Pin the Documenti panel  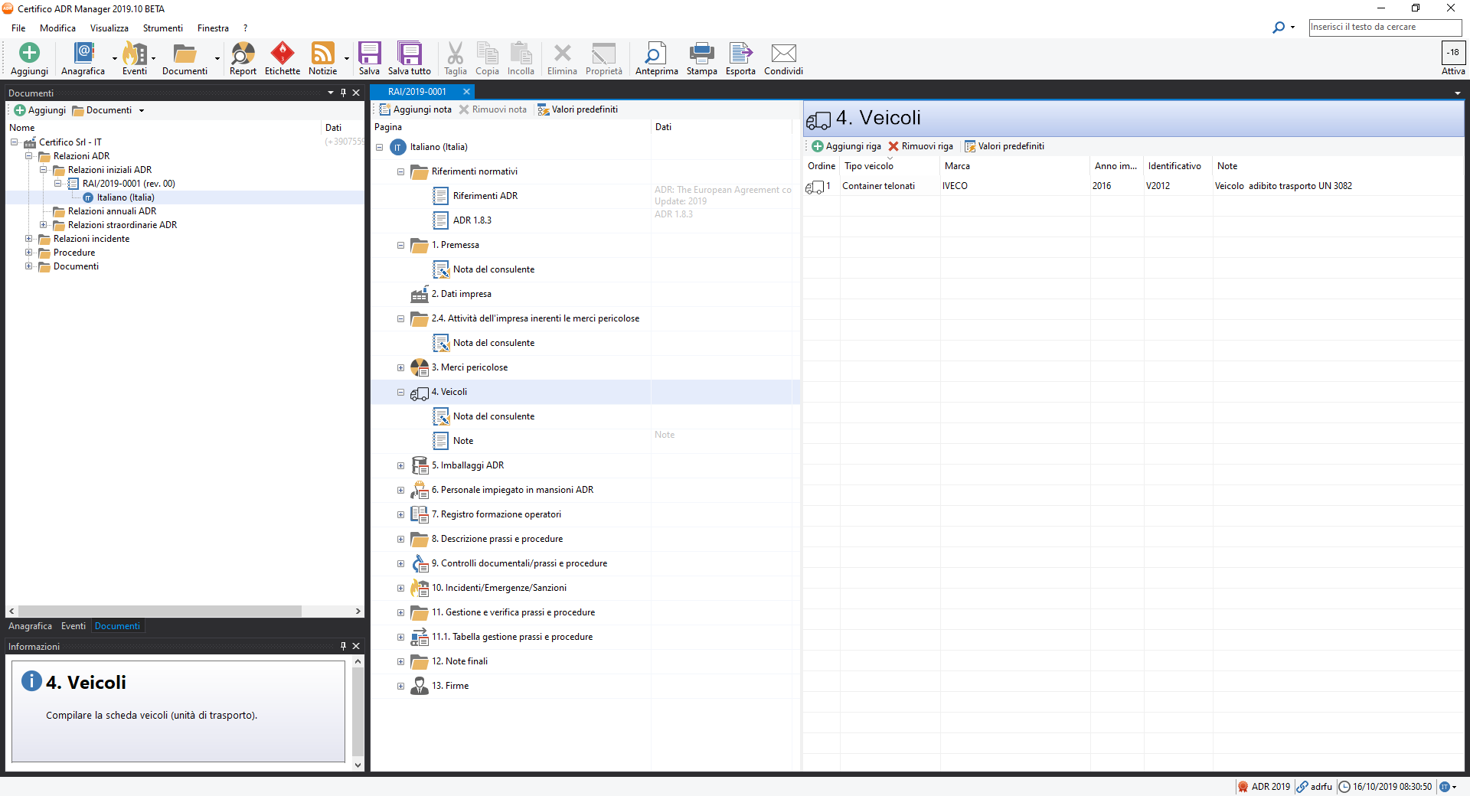point(343,93)
